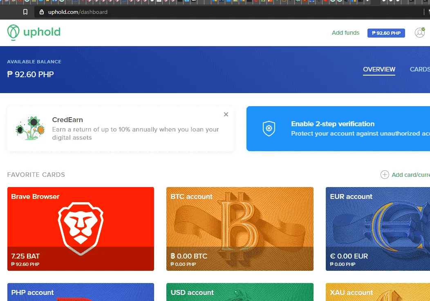Image resolution: width=430 pixels, height=301 pixels.
Task: Open the Brave Browser card
Action: click(81, 229)
